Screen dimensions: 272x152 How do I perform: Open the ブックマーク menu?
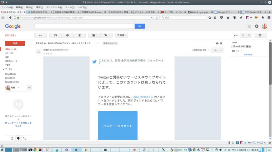[x=54, y=7]
